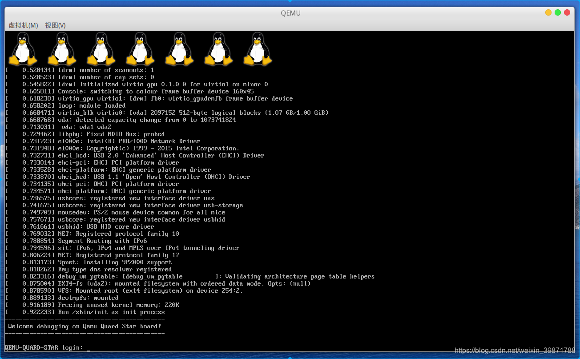This screenshot has height=359, width=580.
Task: Click '[drm] number of scanouts: 1' line
Action: click(x=80, y=70)
